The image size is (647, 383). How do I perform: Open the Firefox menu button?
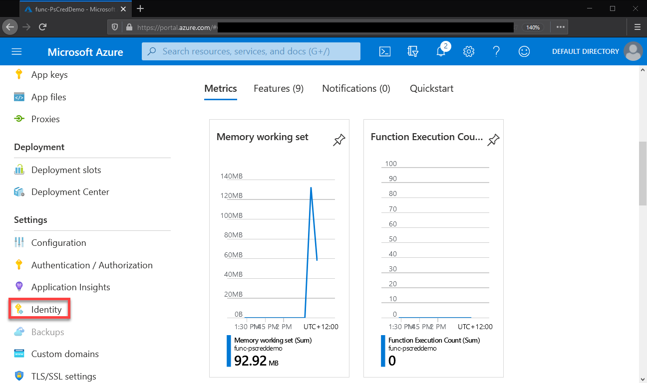click(x=638, y=27)
